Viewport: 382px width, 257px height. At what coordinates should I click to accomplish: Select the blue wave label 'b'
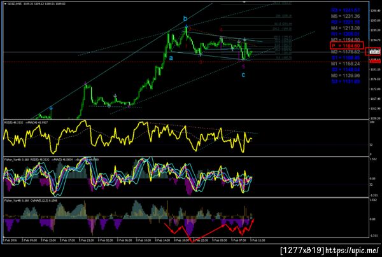coord(185,18)
